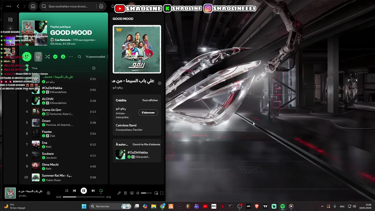Viewport: 375px width, 211px height.
Task: Add current song with bottom-bar plus
Action: point(48,193)
